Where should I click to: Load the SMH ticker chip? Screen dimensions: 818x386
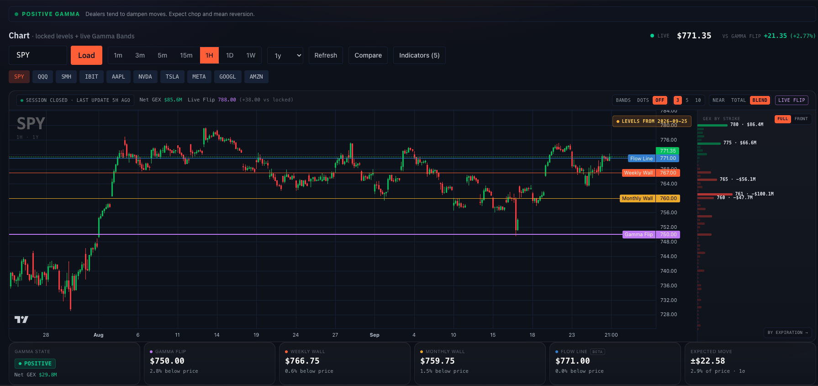(66, 77)
